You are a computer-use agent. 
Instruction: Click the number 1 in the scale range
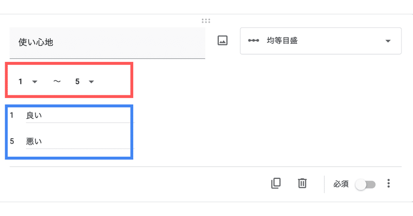(20, 81)
